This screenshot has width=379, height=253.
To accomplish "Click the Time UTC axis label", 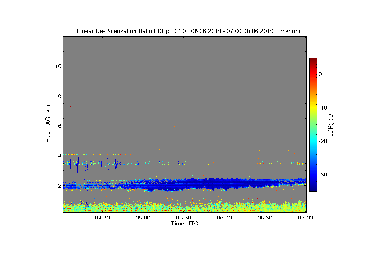I will [184, 224].
